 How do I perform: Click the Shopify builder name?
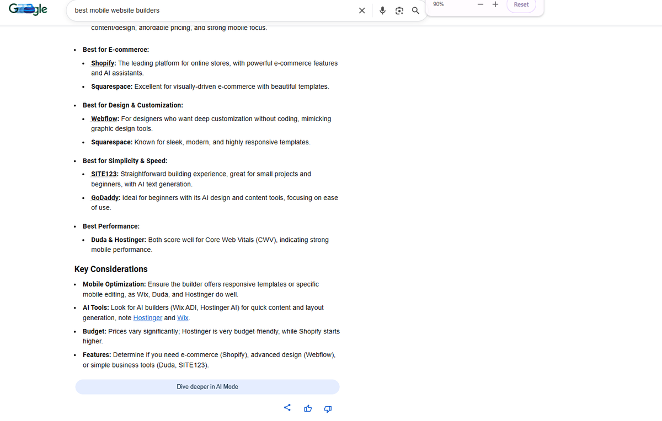click(103, 63)
